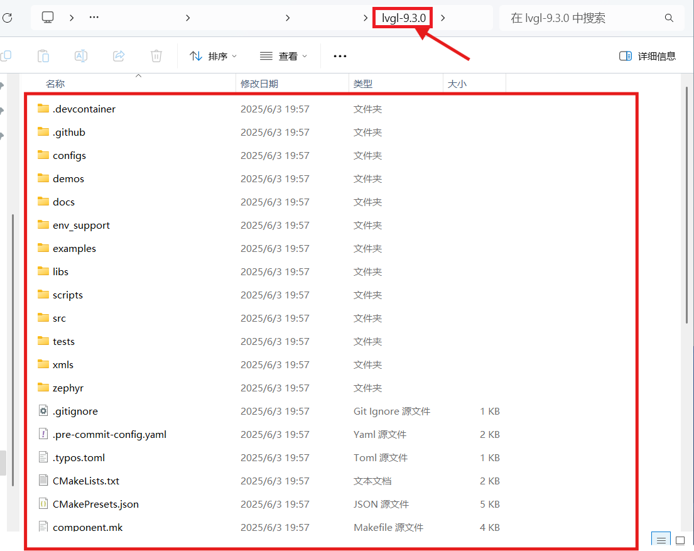The width and height of the screenshot is (694, 551).
Task: Rename selection using the Rename icon
Action: click(x=80, y=56)
